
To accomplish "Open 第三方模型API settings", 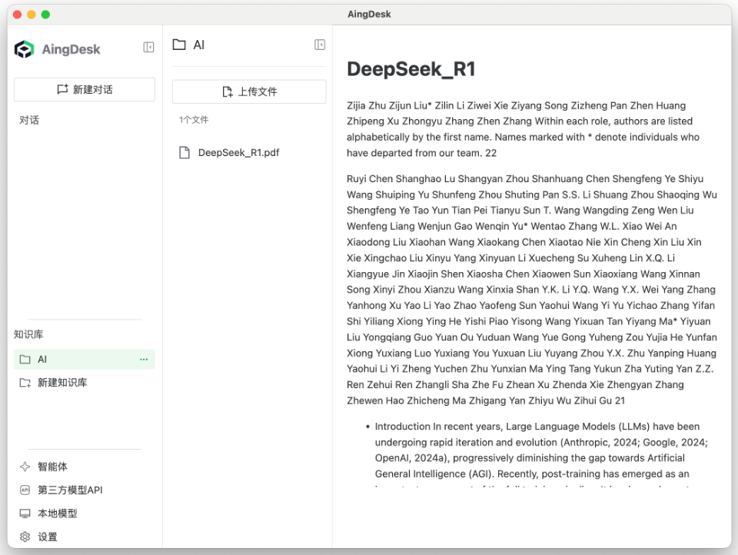I will pos(69,490).
